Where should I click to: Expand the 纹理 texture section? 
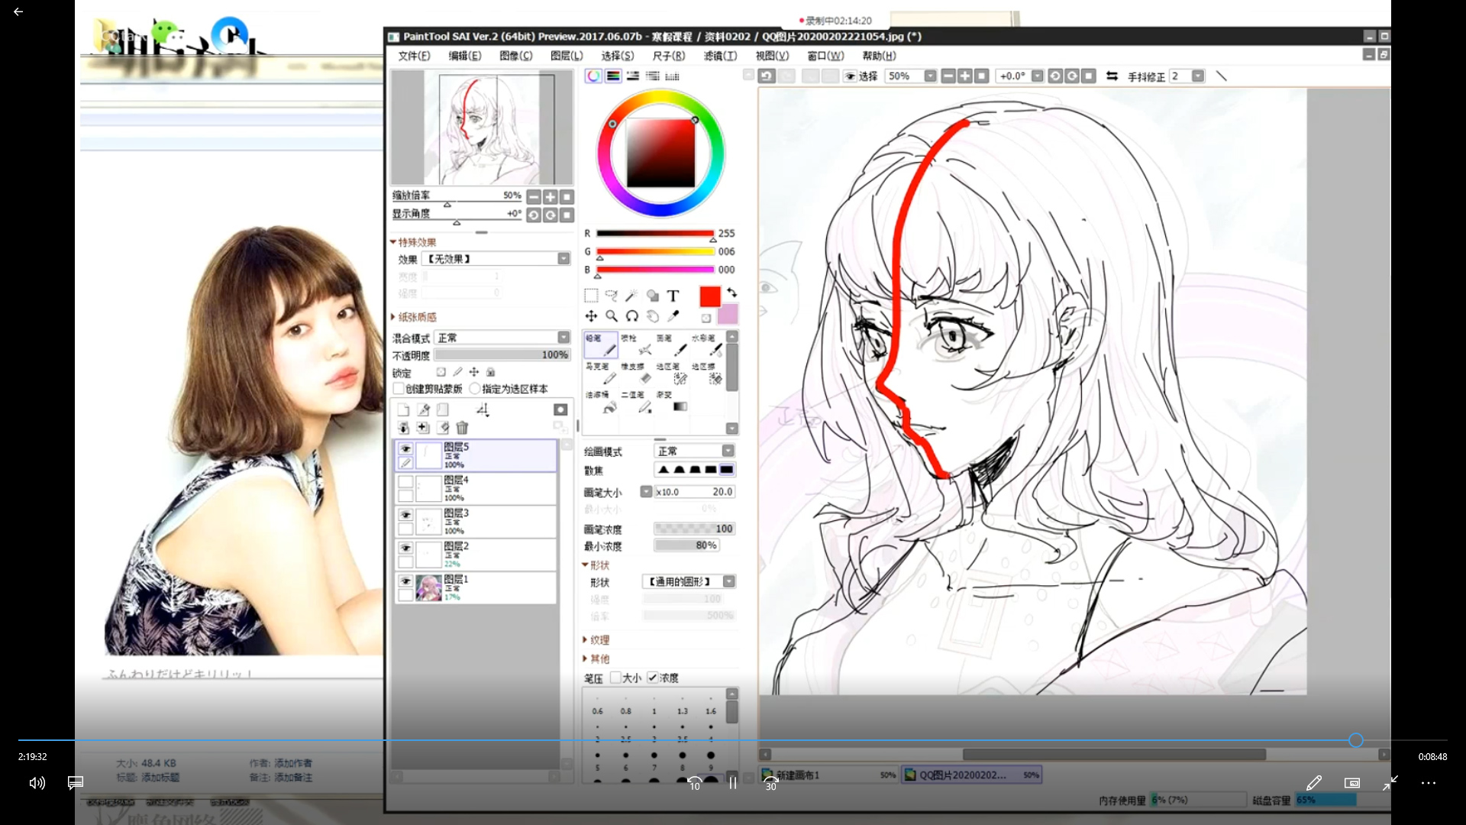coord(596,640)
